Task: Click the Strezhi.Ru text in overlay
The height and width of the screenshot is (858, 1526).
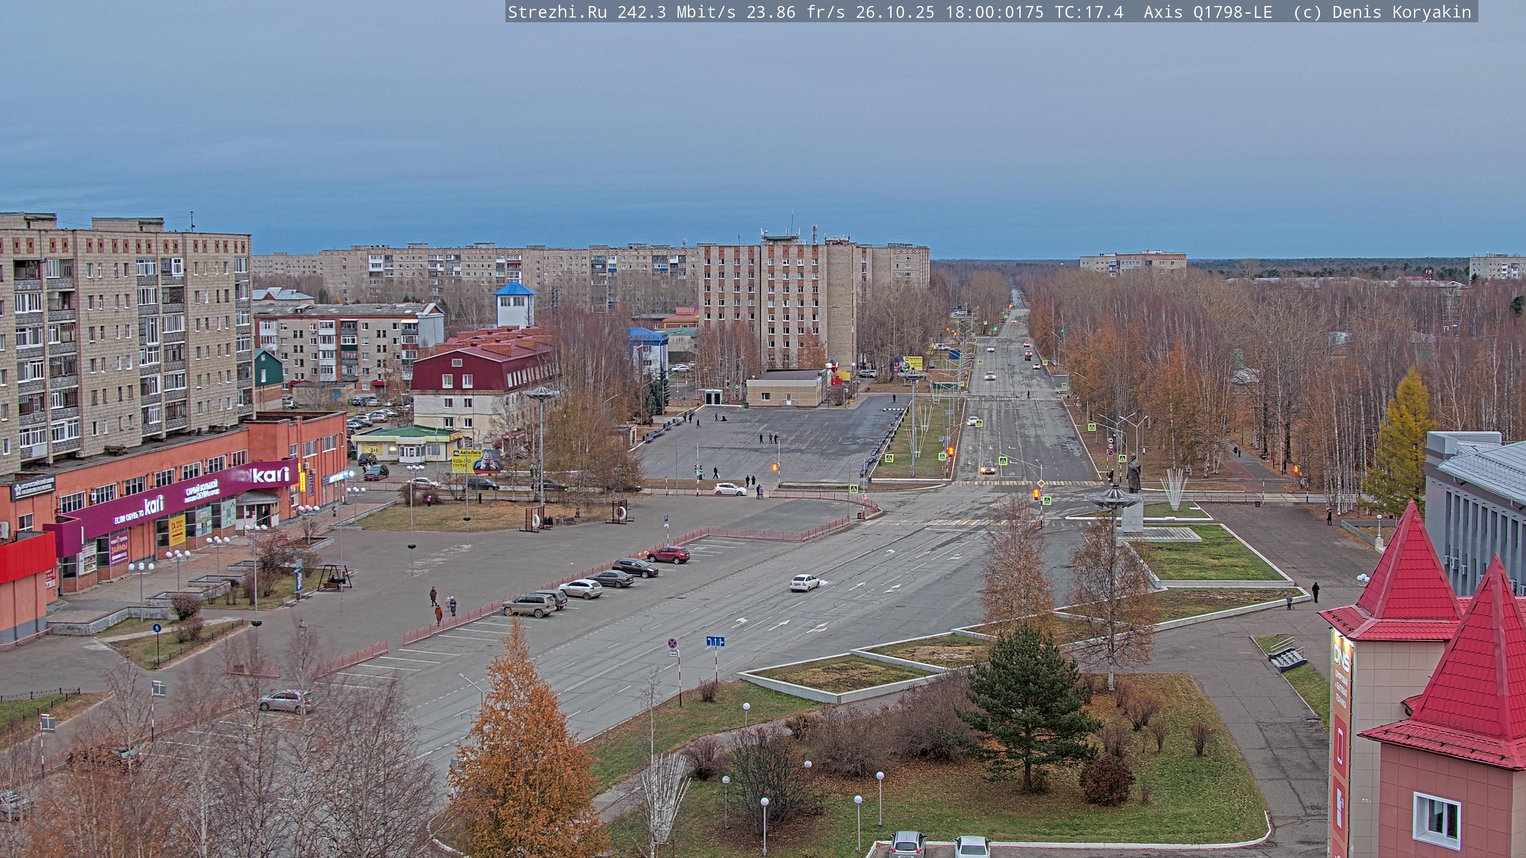Action: click(557, 12)
